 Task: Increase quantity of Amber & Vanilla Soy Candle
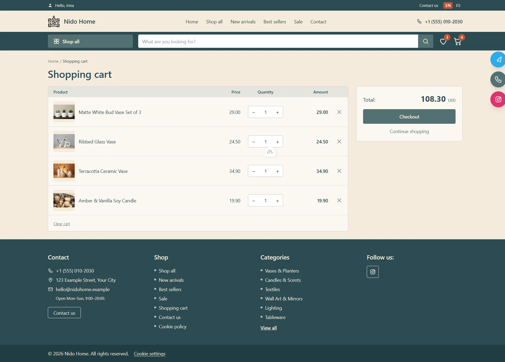click(x=277, y=201)
